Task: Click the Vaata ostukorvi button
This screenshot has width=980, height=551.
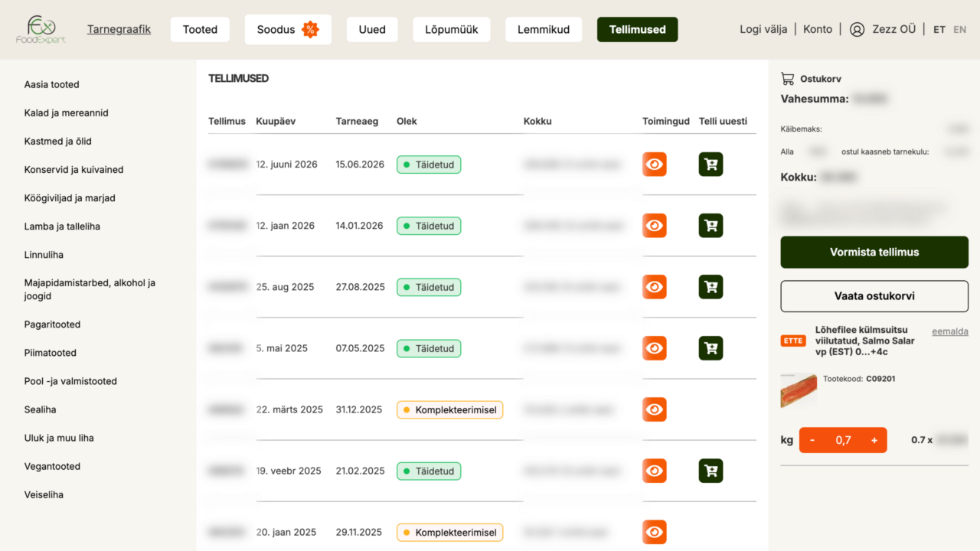Action: (874, 296)
